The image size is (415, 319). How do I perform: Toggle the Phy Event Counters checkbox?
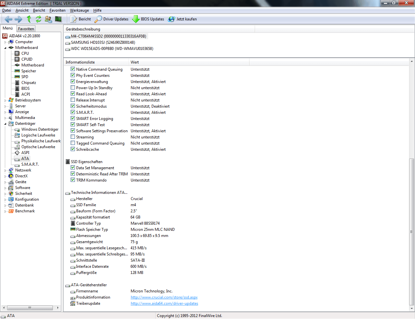[x=73, y=75]
